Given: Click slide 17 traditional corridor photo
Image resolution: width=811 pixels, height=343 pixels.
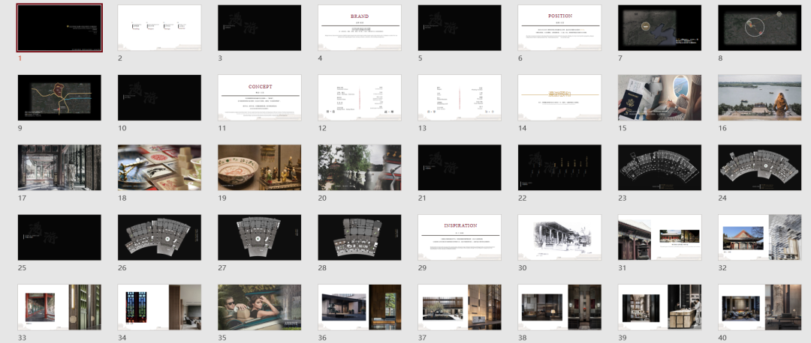Looking at the screenshot, I should 59,168.
